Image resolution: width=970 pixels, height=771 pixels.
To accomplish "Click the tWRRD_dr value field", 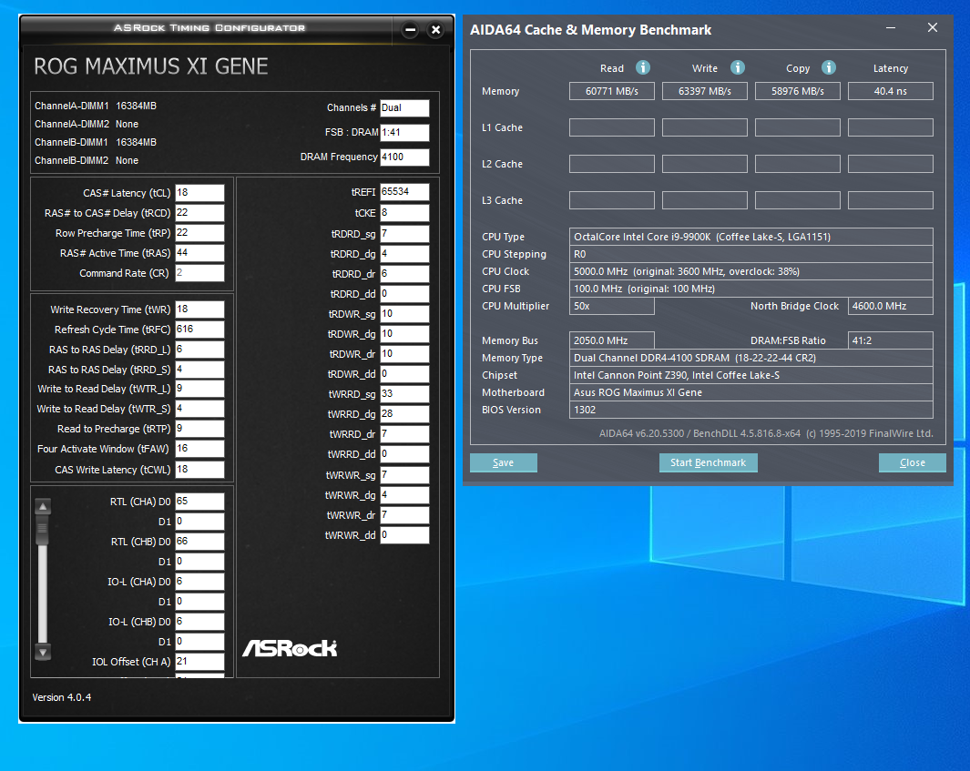I will [404, 434].
